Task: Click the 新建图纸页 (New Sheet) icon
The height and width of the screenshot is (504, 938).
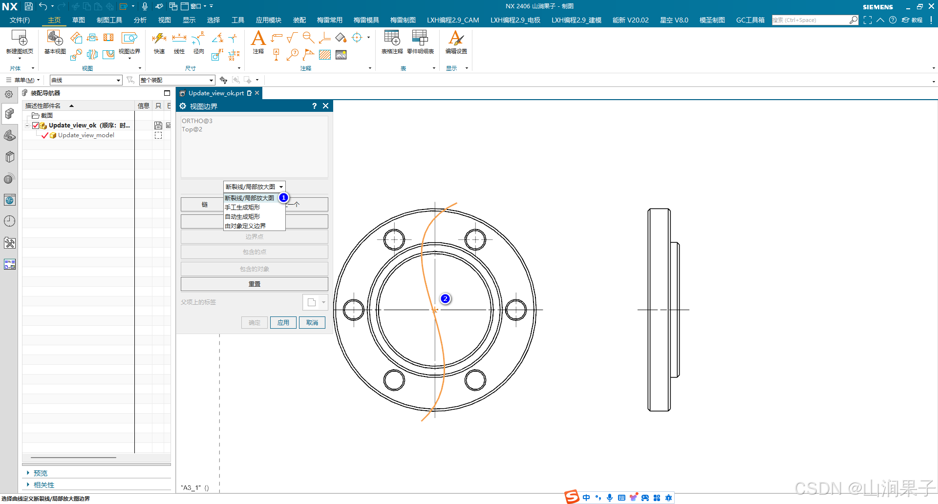Action: 20,38
